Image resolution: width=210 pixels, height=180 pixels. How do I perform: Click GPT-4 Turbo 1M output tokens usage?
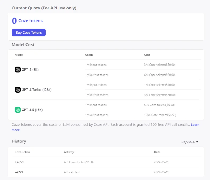tap(97, 95)
